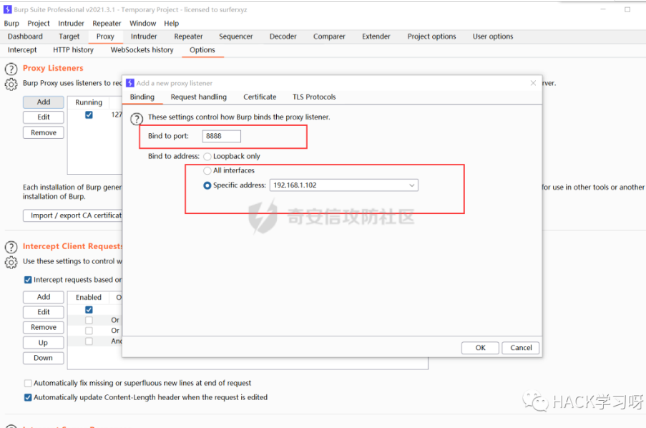Go to the WebSockets history sub-tab
The height and width of the screenshot is (428, 646).
coord(142,50)
